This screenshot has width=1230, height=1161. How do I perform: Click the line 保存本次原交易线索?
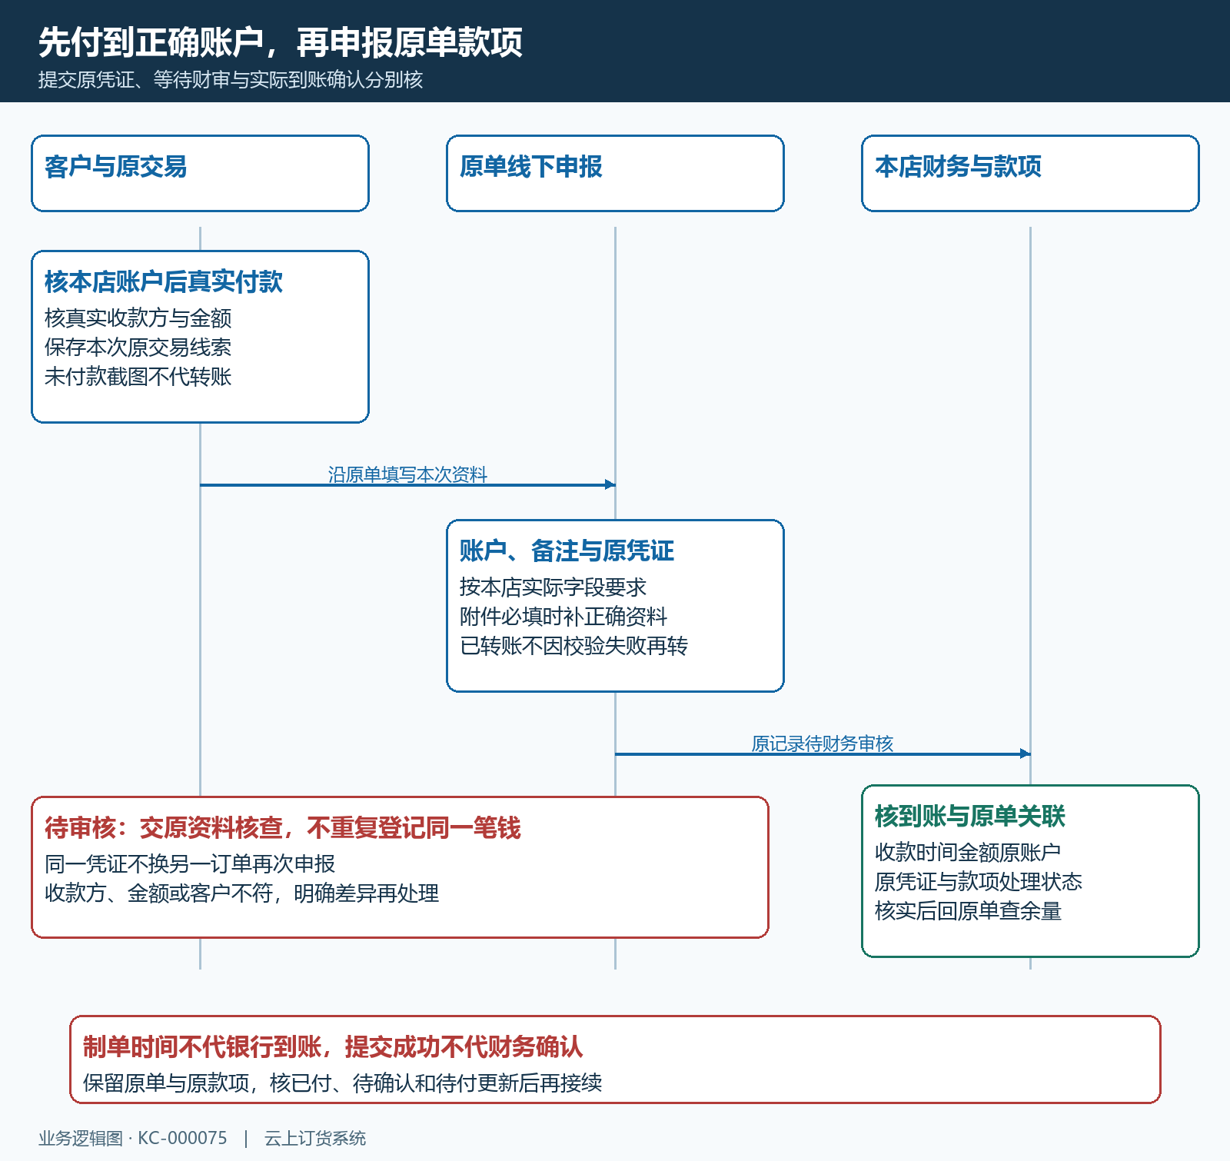pyautogui.click(x=138, y=347)
